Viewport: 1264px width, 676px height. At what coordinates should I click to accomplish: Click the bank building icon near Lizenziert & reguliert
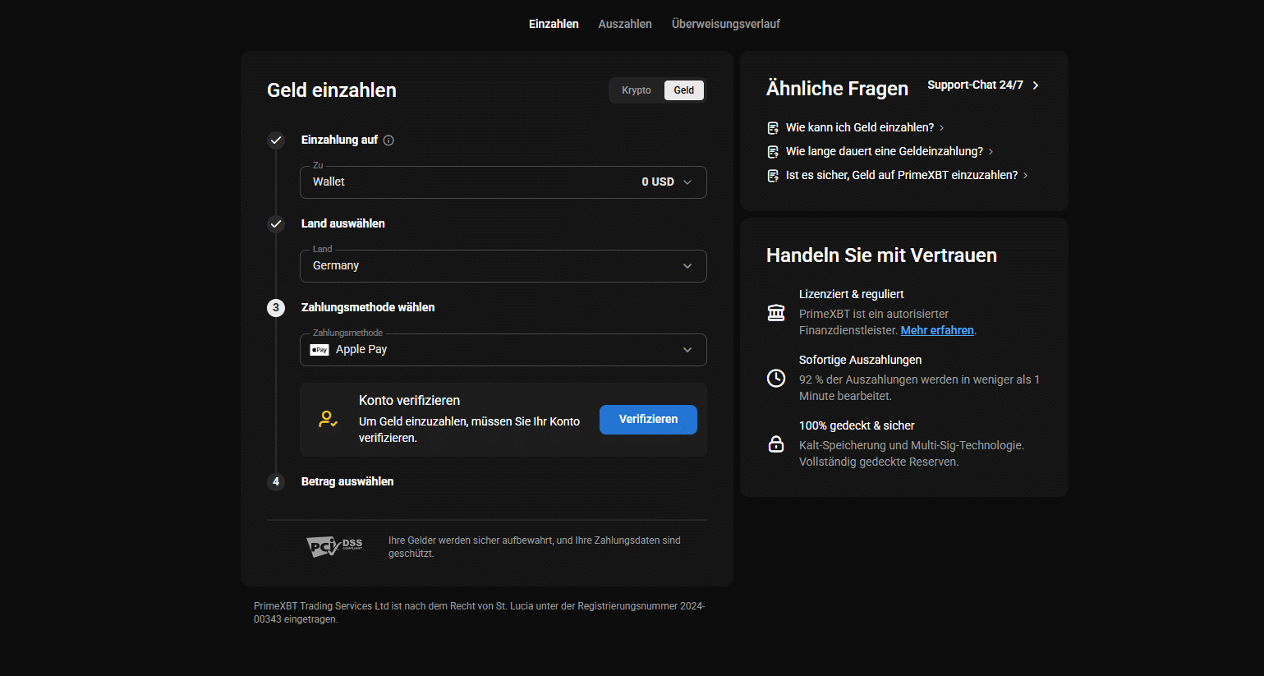pos(776,312)
